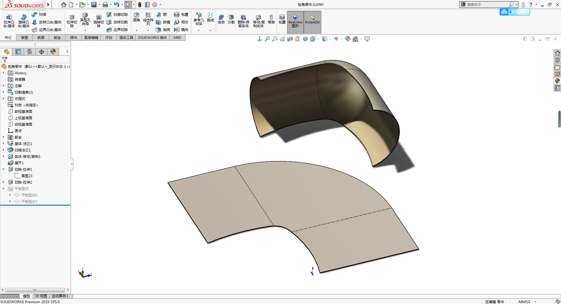Toggle the Hide/Show Items eye icon
Image resolution: width=561 pixels, height=304 pixels.
[336, 39]
